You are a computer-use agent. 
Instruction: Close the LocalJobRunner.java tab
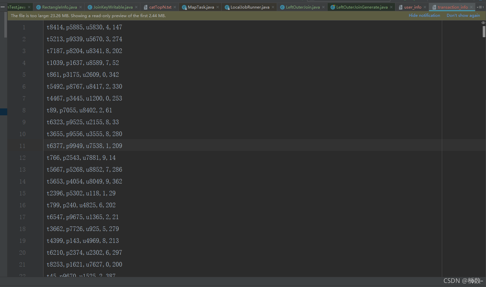click(x=273, y=7)
